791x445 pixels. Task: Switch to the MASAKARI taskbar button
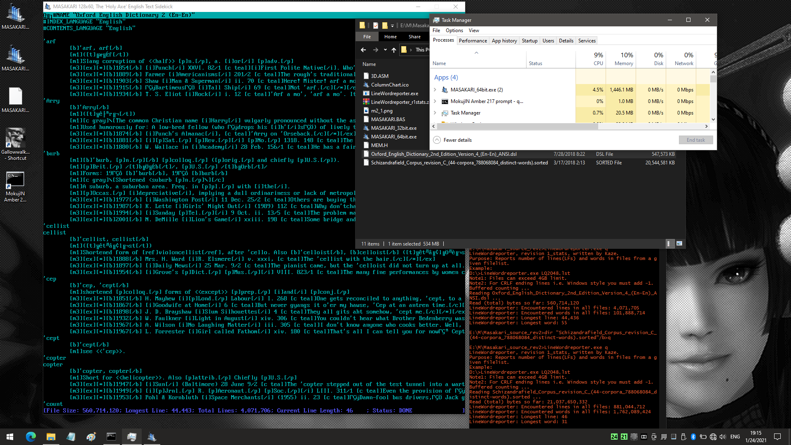click(152, 437)
